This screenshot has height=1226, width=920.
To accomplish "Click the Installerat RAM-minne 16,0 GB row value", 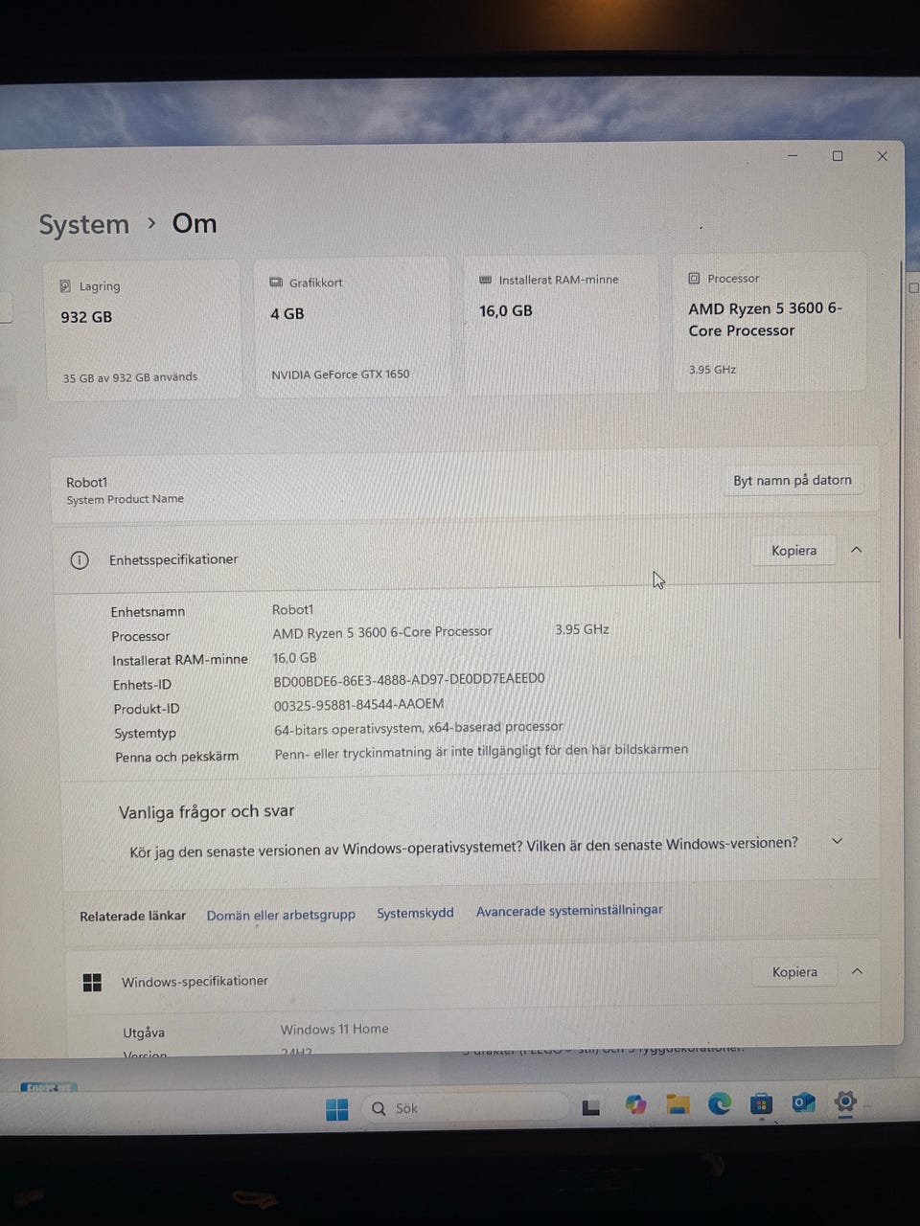I will pos(294,658).
